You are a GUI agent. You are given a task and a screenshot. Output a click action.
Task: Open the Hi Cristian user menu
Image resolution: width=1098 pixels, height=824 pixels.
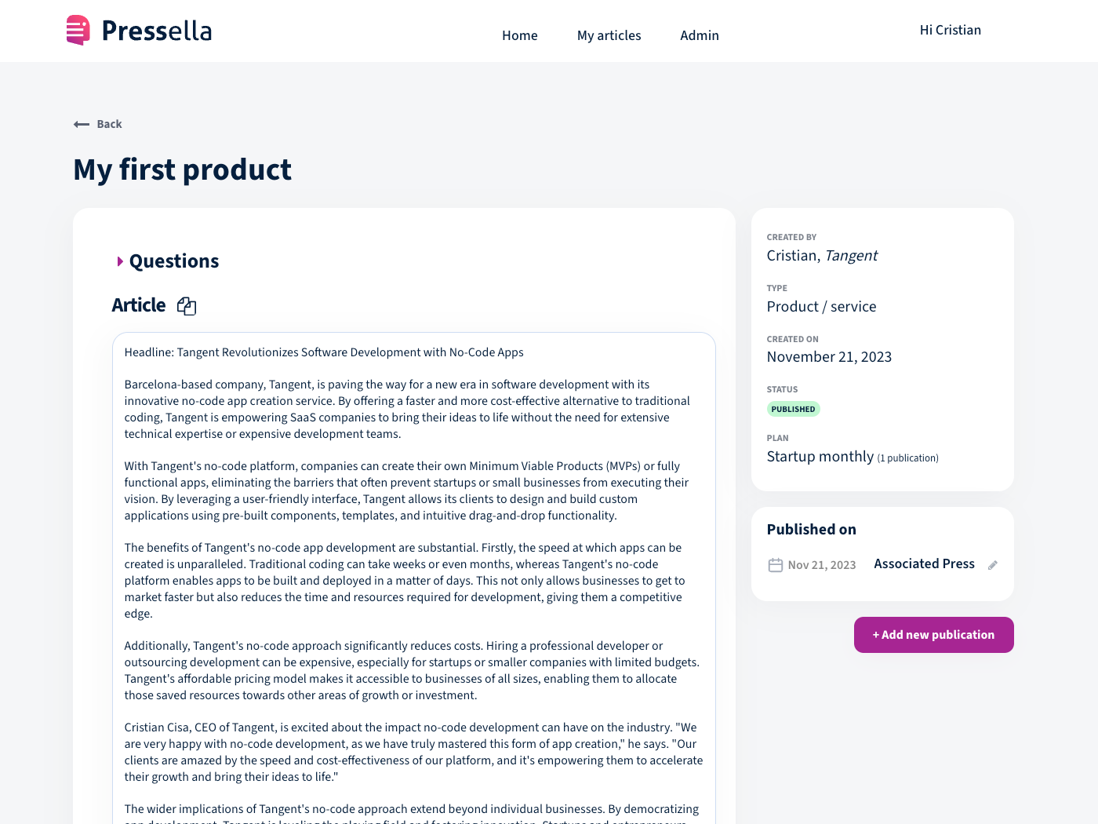950,30
